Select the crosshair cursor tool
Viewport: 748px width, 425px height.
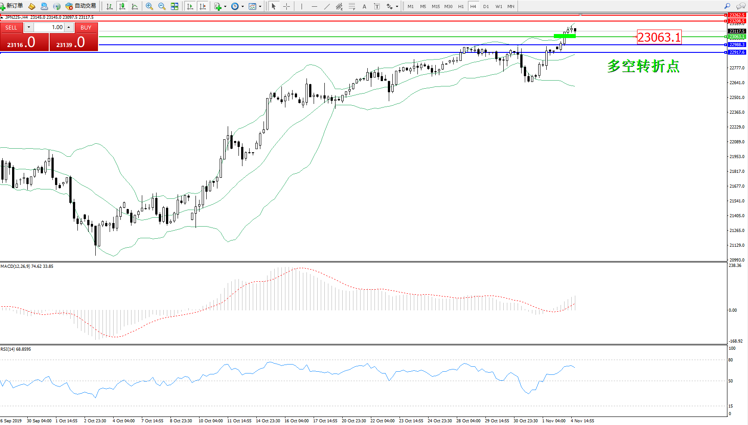click(x=286, y=6)
